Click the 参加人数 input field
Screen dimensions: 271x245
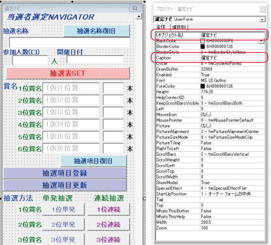30,60
